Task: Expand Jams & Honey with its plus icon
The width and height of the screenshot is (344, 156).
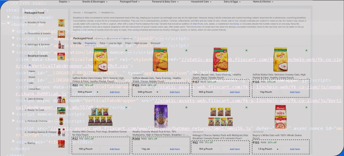Action: (x=26, y=99)
